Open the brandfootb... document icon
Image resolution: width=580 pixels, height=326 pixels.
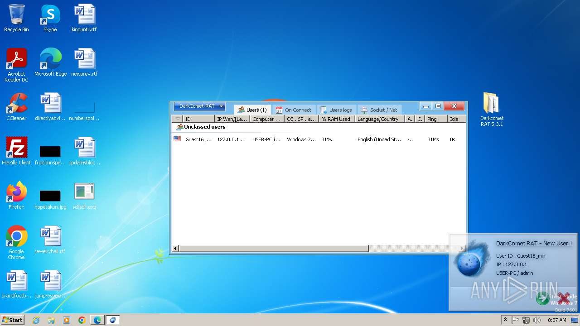[16, 284]
